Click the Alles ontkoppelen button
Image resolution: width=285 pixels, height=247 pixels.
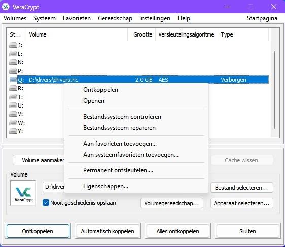click(177, 231)
